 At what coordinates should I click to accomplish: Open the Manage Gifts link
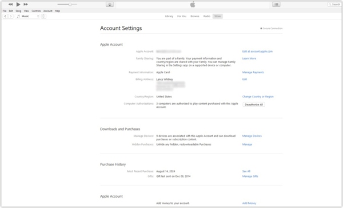[x=250, y=176]
